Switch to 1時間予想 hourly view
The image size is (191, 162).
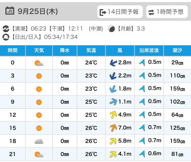(x=167, y=12)
